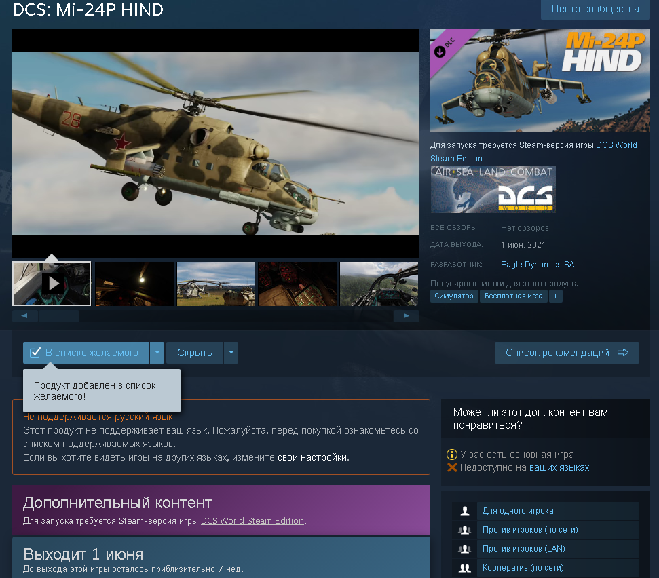Click the icon next to Против игроков (LAN)
The width and height of the screenshot is (659, 578).
pyautogui.click(x=465, y=549)
